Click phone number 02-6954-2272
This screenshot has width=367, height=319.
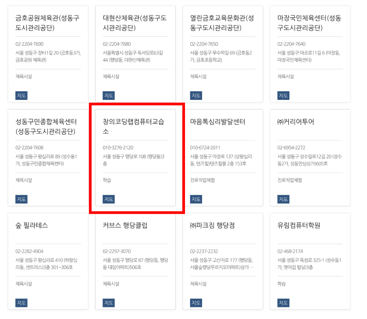coord(291,148)
